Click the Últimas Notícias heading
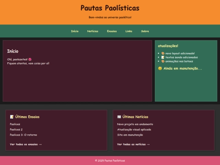 click(135, 117)
